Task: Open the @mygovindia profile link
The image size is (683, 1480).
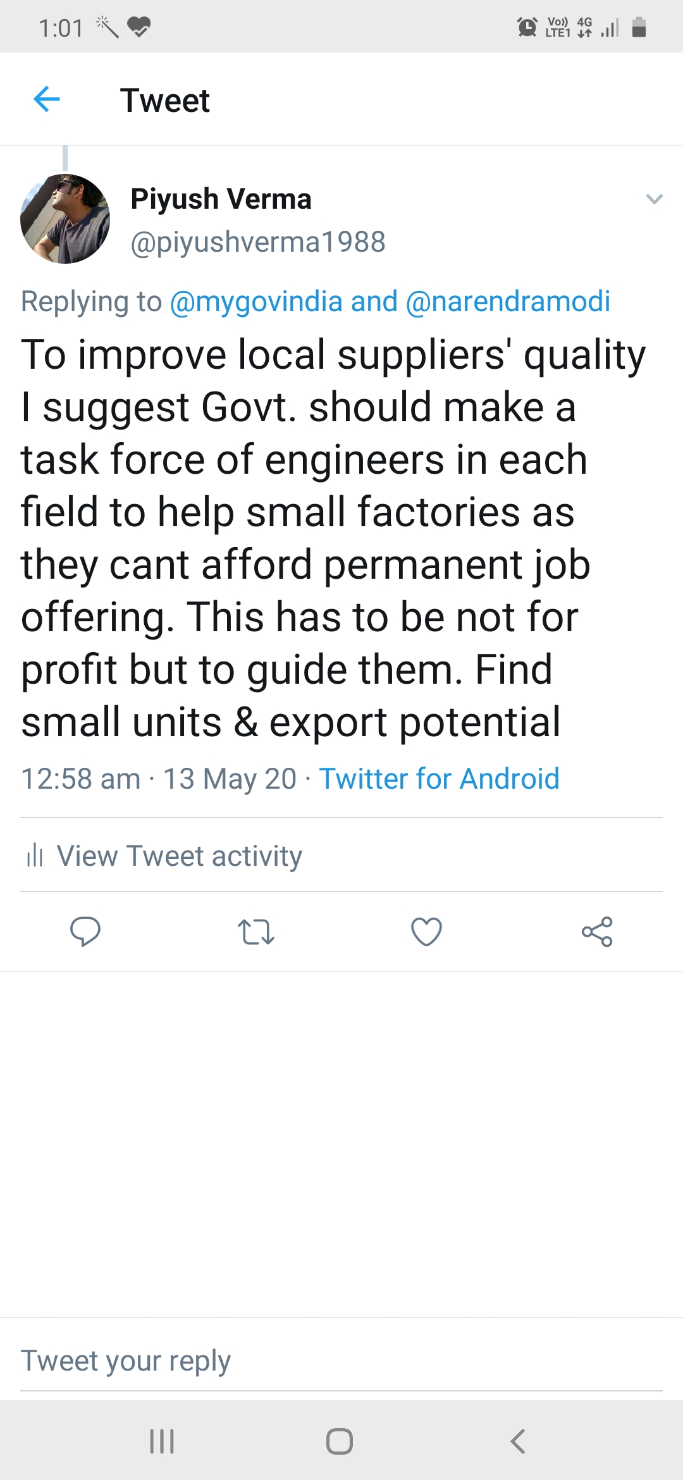Action: click(256, 301)
